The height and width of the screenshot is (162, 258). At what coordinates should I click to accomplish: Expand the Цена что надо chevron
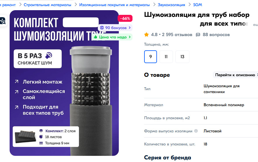point(130,37)
